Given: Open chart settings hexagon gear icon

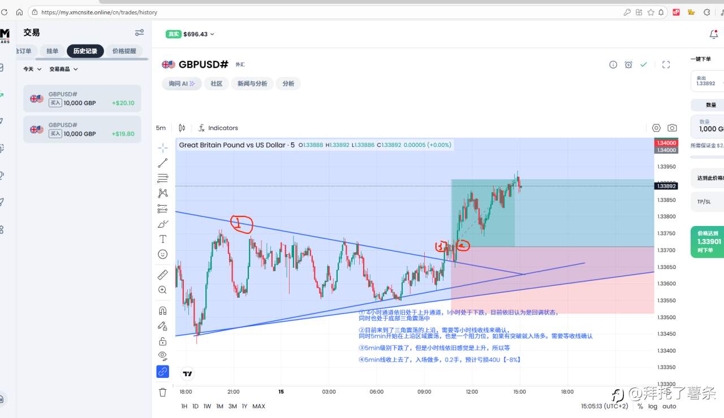Looking at the screenshot, I should (x=656, y=128).
